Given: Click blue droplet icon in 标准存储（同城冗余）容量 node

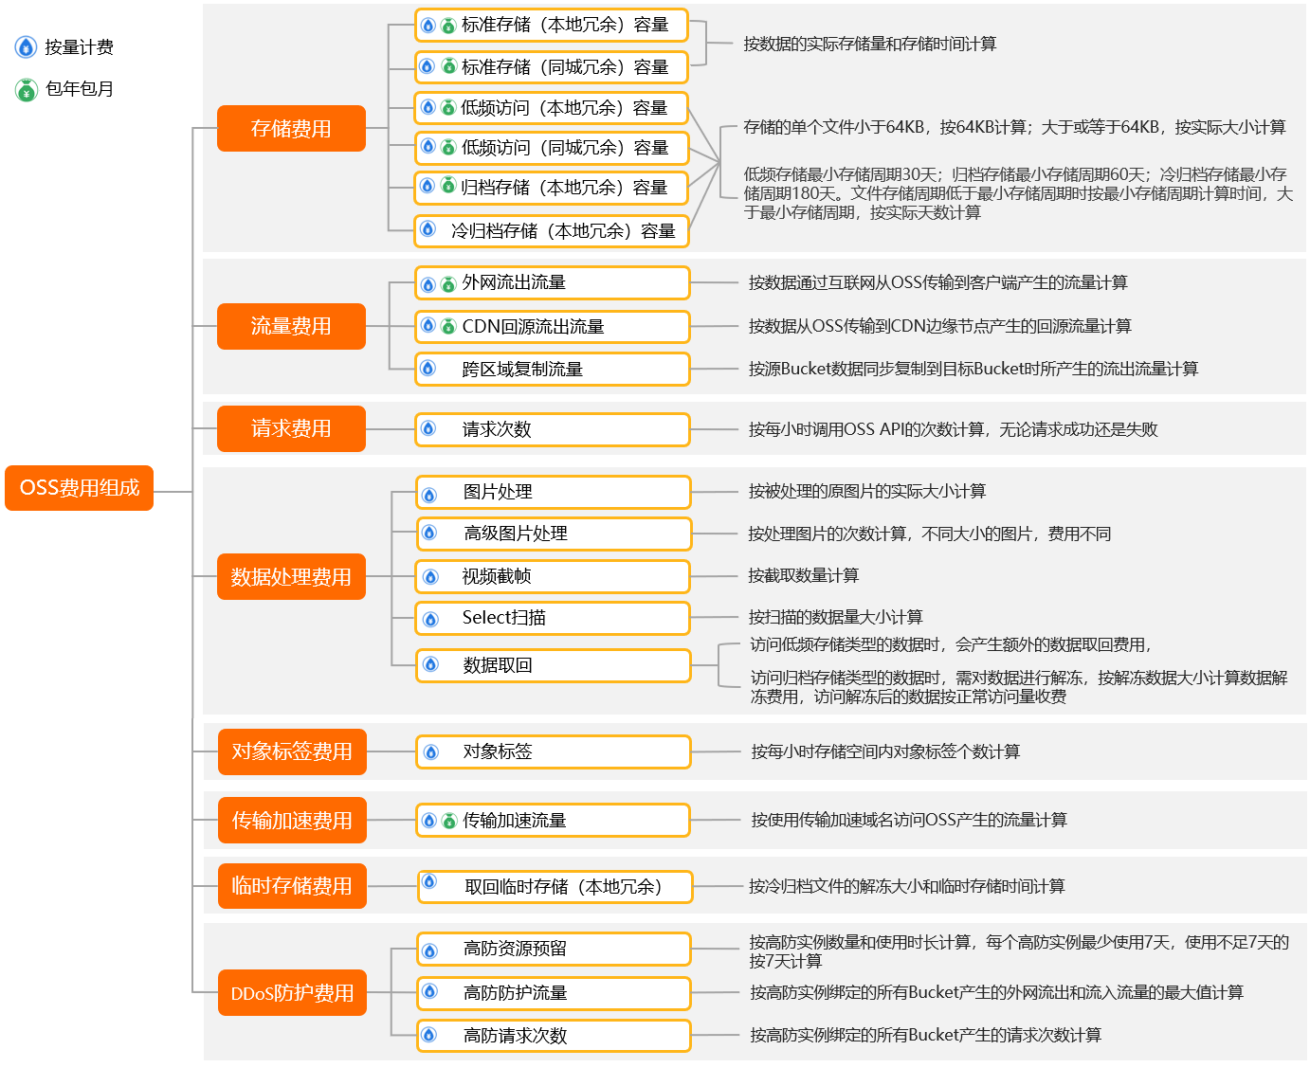Looking at the screenshot, I should pos(428,66).
